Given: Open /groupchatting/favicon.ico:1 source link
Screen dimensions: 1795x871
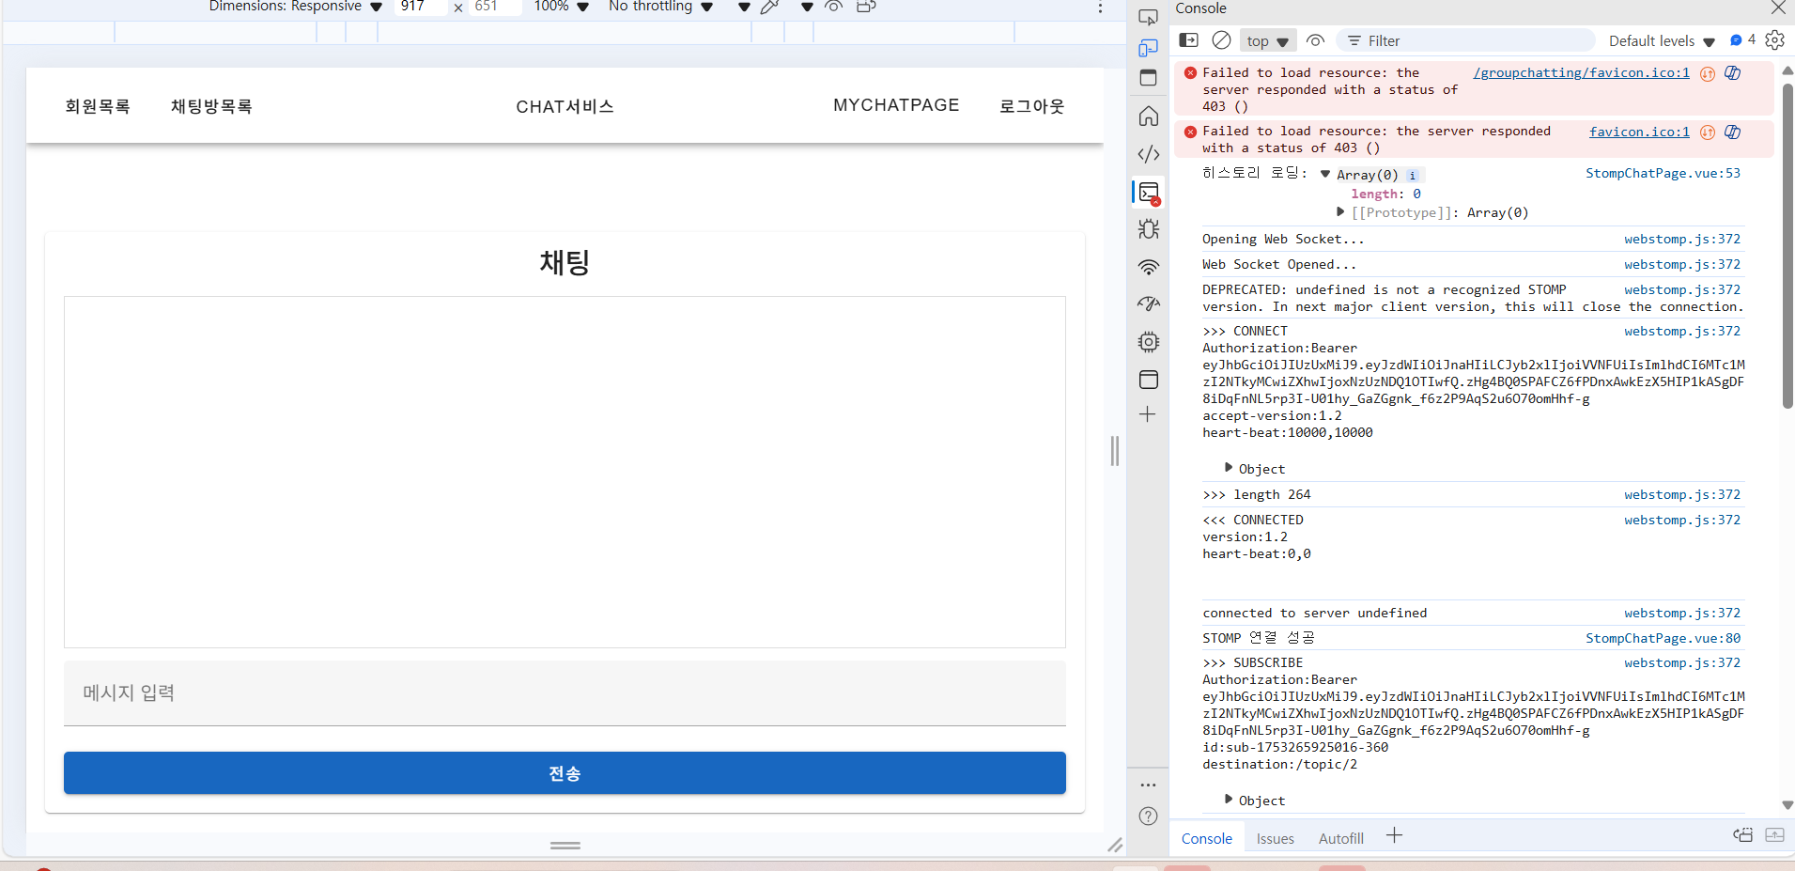Looking at the screenshot, I should (x=1581, y=72).
